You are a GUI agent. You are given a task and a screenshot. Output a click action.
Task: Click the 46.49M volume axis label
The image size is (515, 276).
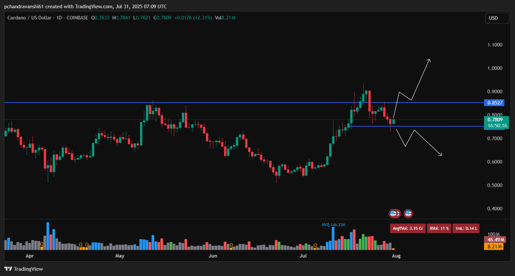click(x=494, y=240)
